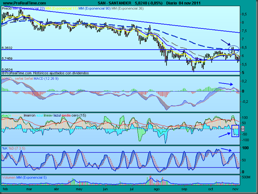This screenshot has height=194, width=258.
Task: Click the jul month label on time axis
Action: tap(132, 189)
